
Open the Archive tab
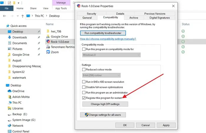pos(134,18)
